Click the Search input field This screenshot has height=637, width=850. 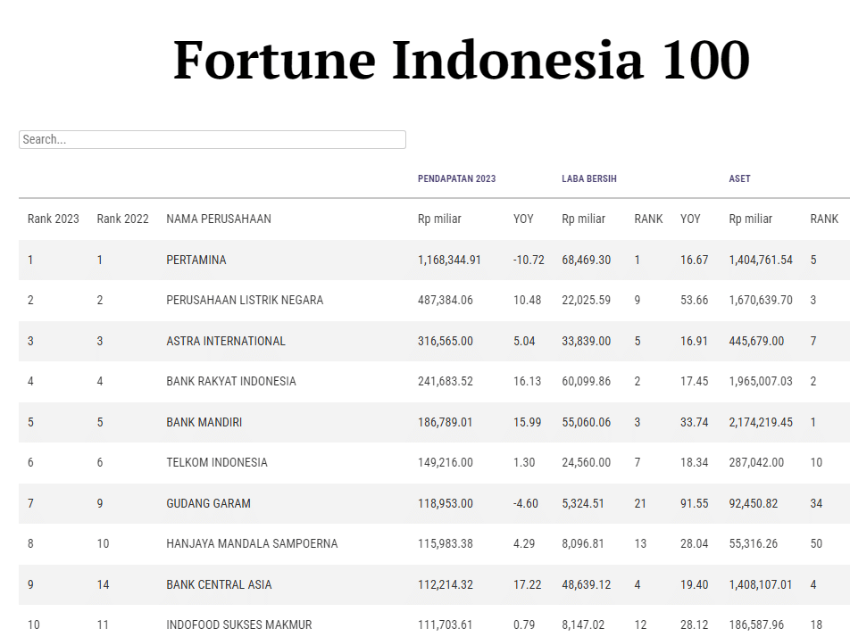pos(212,139)
